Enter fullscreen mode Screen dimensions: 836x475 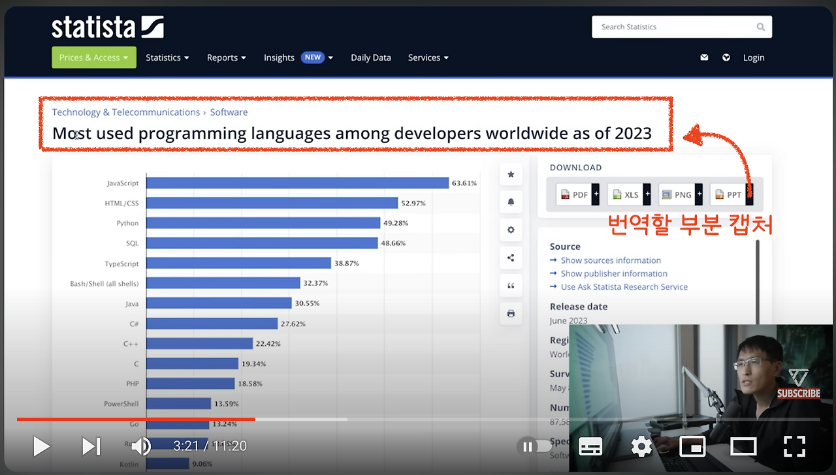click(x=794, y=446)
